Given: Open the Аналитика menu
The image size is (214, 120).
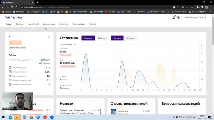Looking at the screenshot, I should click(x=64, y=24).
